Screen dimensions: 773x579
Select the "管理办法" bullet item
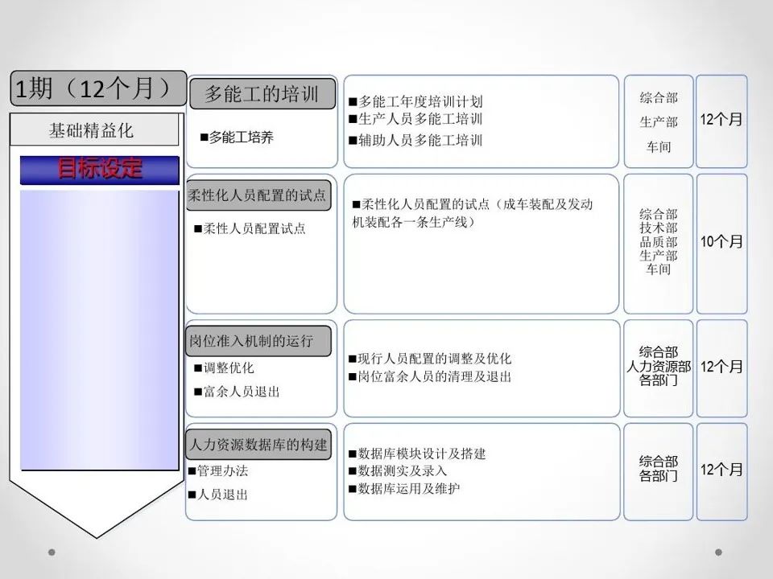(217, 470)
